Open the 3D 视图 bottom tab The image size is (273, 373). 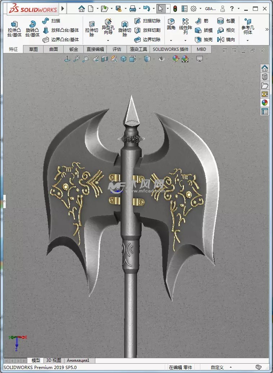click(53, 360)
